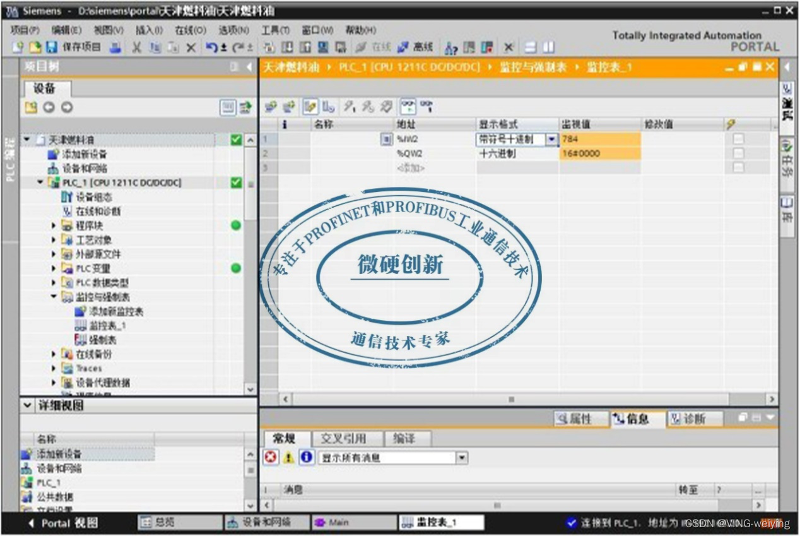
Task: Collapse the 监控与强制表 tree node
Action: pyautogui.click(x=54, y=297)
